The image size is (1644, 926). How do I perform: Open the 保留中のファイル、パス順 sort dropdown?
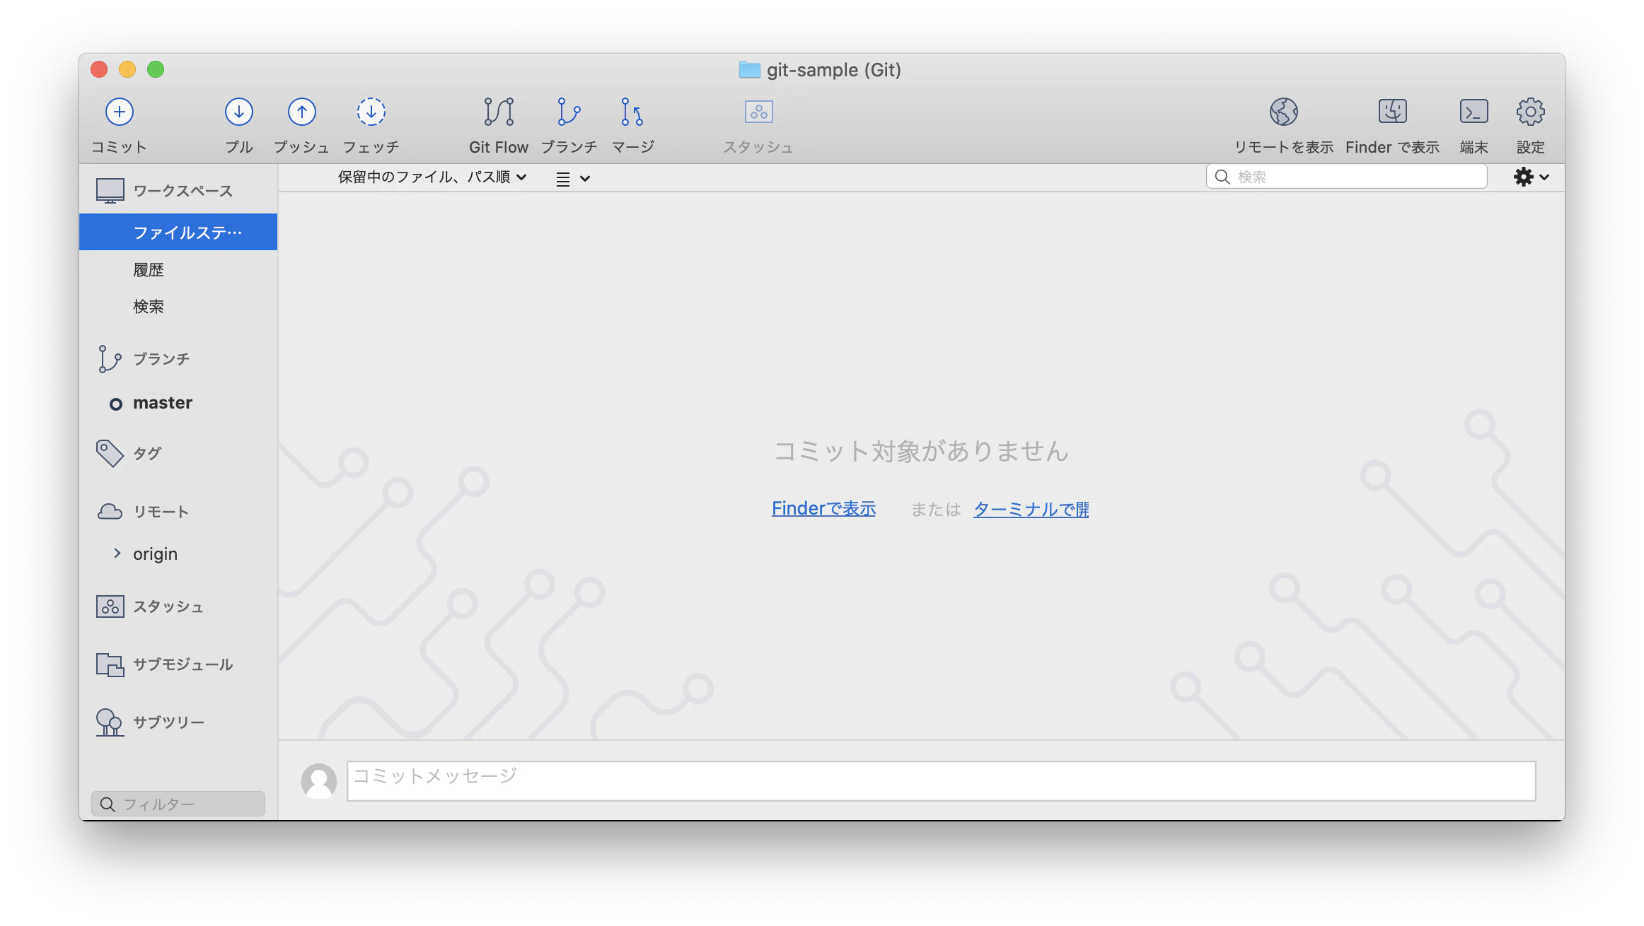[x=432, y=177]
